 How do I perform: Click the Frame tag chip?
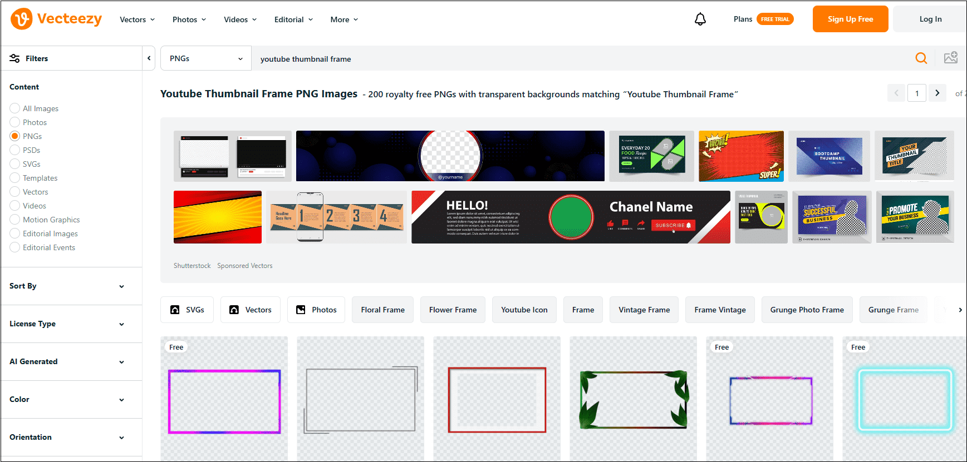pos(583,310)
